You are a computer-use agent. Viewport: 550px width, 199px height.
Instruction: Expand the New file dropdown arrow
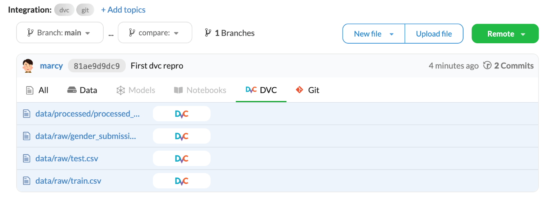391,34
